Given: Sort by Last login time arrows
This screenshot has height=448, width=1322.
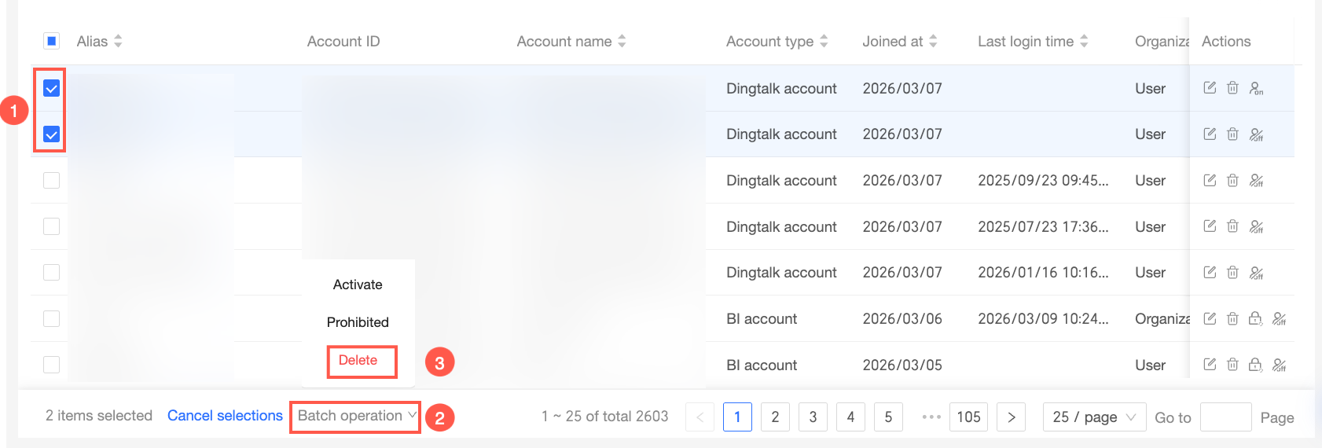Looking at the screenshot, I should [1084, 42].
